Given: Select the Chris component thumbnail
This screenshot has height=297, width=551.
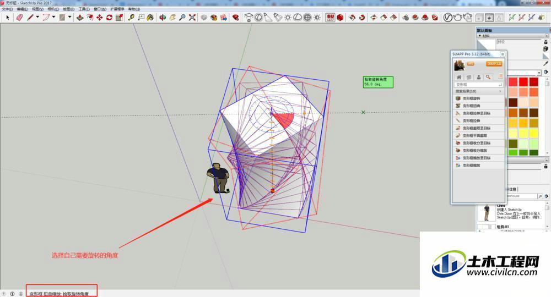Looking at the screenshot, I should [487, 212].
